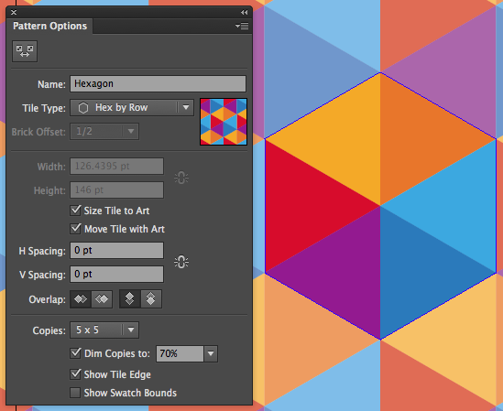Screen dimensions: 503x411
Task: Click the Pattern Tile Tool icon
Action: [25, 51]
